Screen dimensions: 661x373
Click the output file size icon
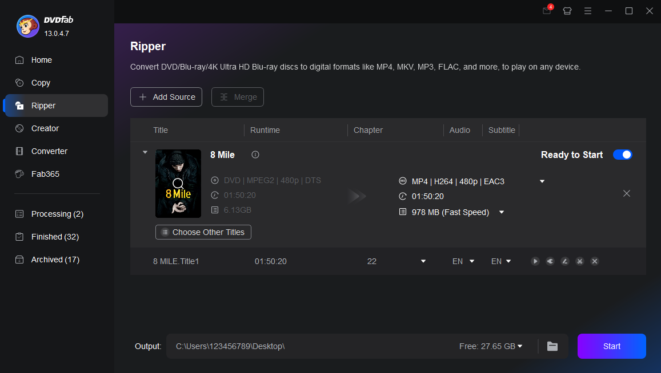click(x=403, y=212)
